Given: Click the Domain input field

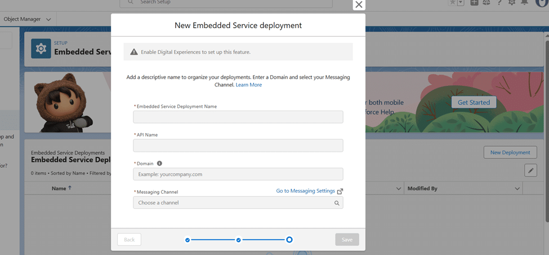Looking at the screenshot, I should [238, 174].
